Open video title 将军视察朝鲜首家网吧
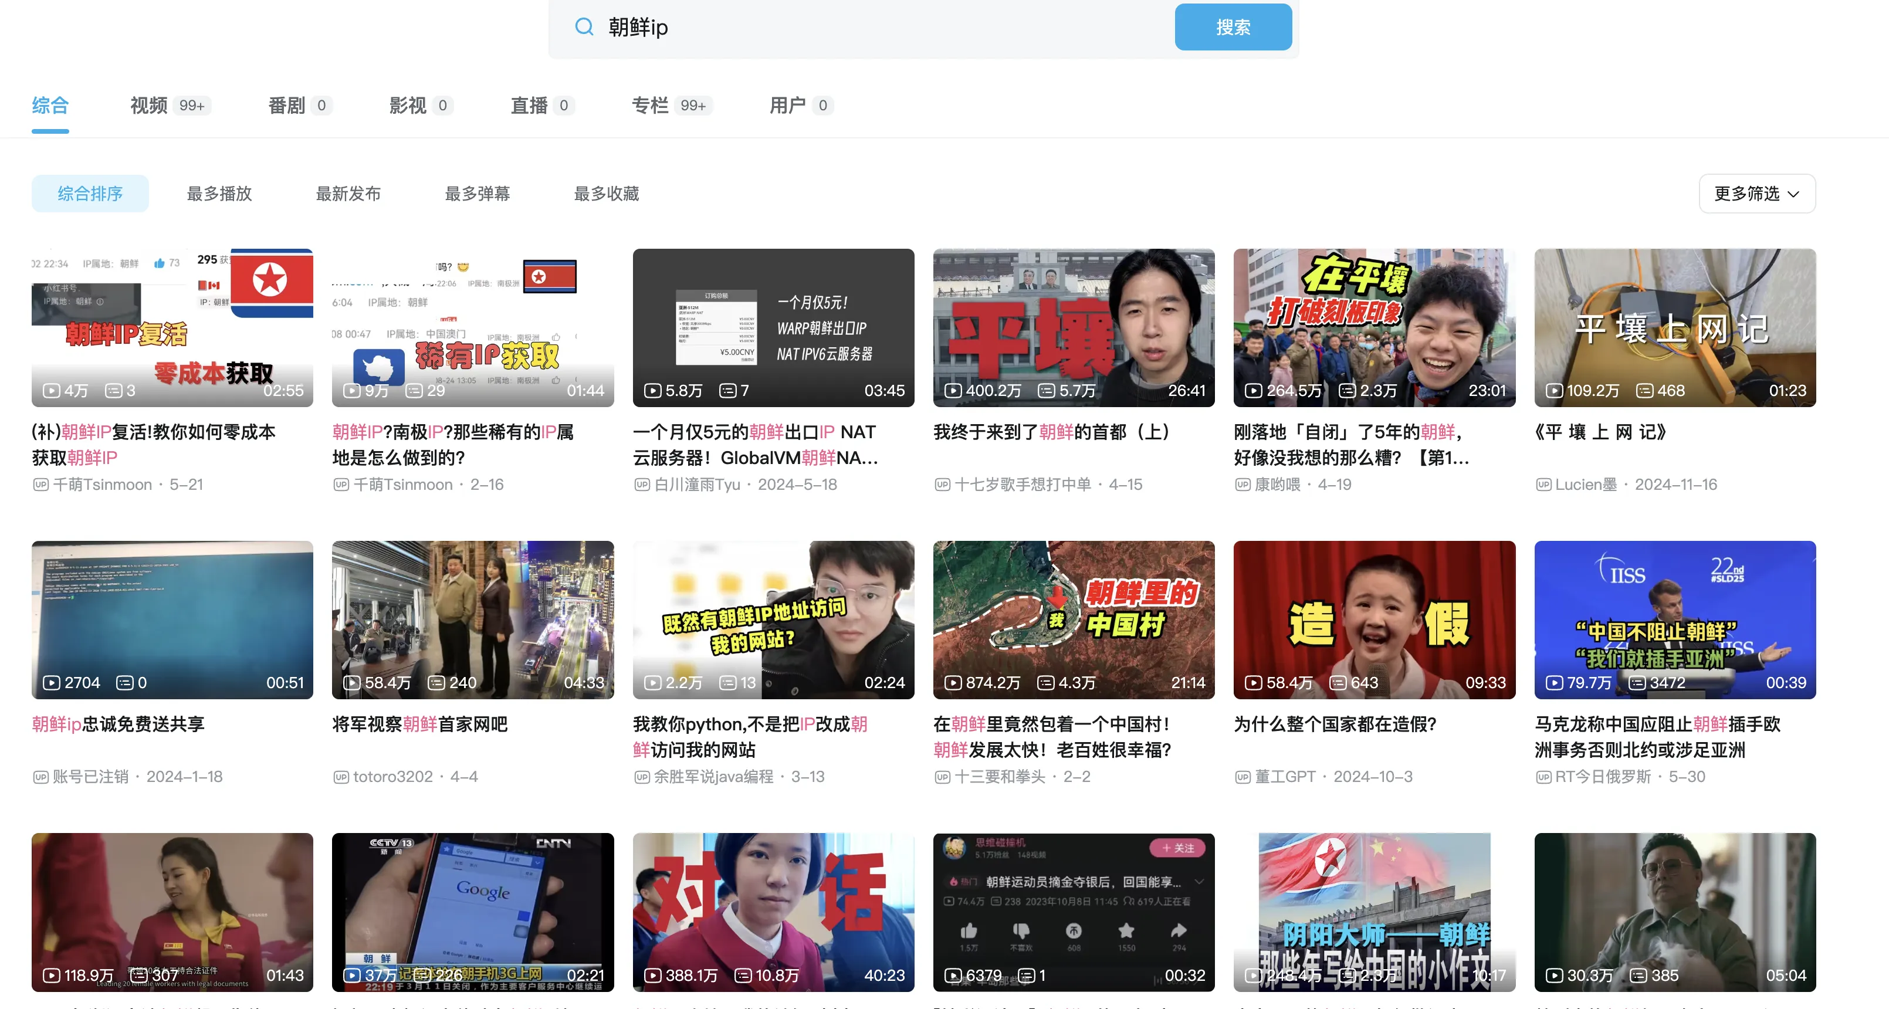Screen dimensions: 1889x1009 click(x=419, y=724)
